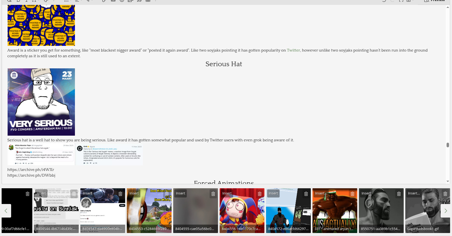Delete the 8404556-1eb0170c7ca attachment
The image size is (452, 236).
point(260,194)
